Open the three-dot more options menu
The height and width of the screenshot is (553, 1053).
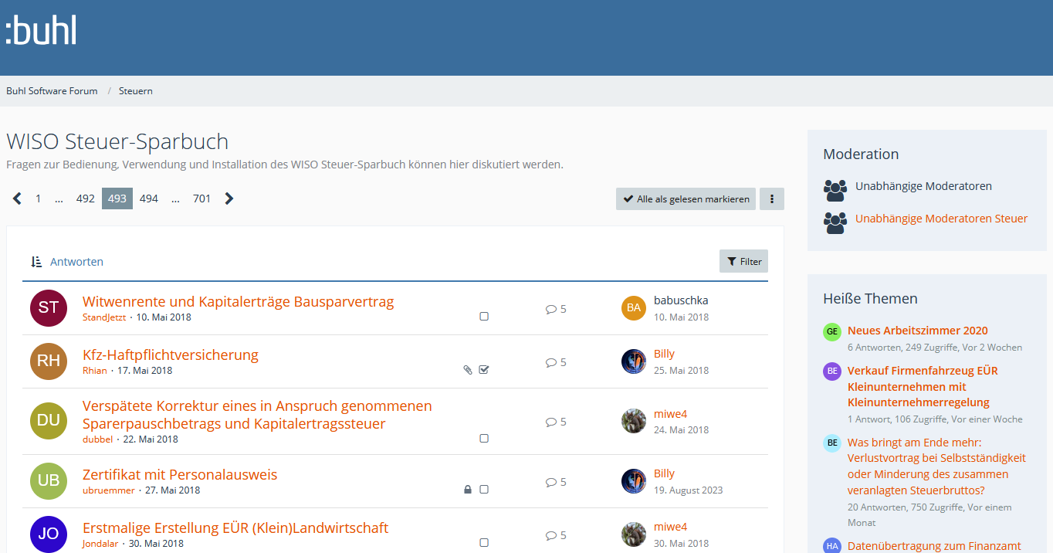click(772, 198)
